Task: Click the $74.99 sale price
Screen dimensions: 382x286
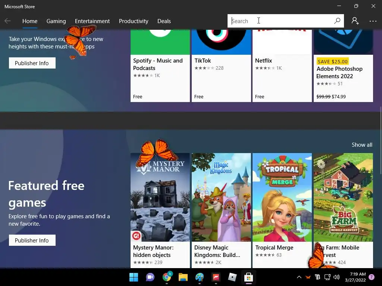Action: pyautogui.click(x=339, y=96)
